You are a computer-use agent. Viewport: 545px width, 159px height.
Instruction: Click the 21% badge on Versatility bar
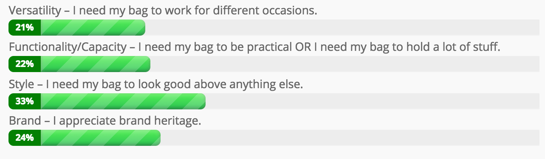25,28
